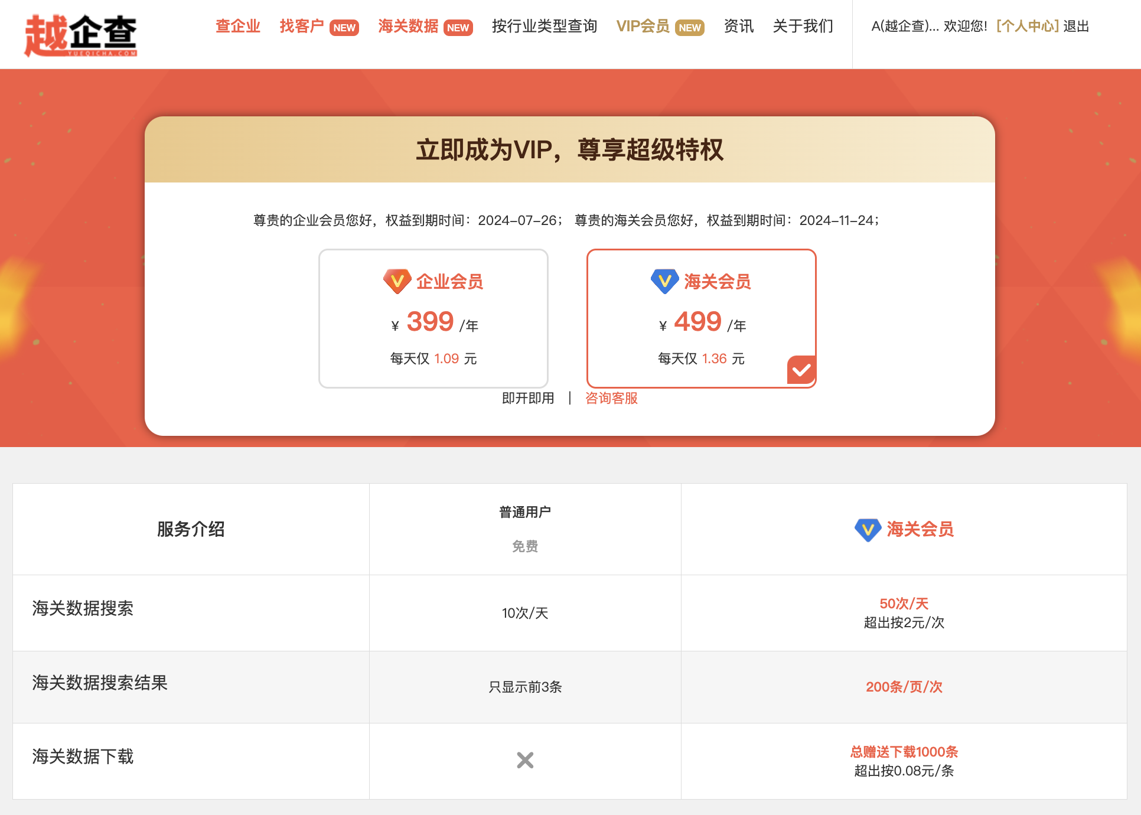Select the 企业会员 399/年 plan card
This screenshot has height=815, width=1141.
(433, 318)
